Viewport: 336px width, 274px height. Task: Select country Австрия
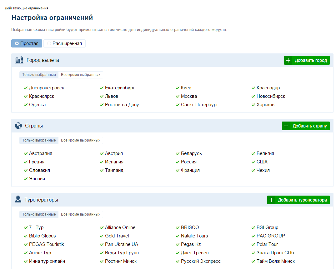pyautogui.click(x=114, y=154)
